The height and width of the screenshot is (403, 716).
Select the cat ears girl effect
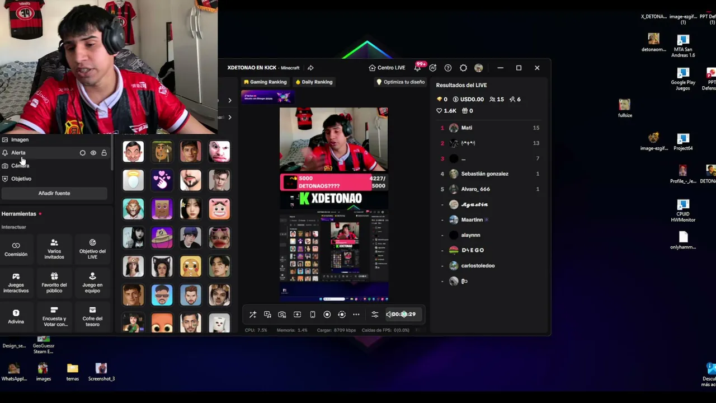pyautogui.click(x=162, y=266)
